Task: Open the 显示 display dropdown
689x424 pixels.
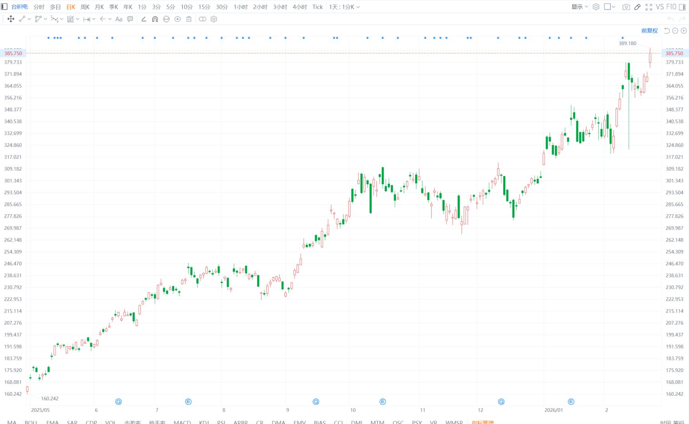Action: 580,7
